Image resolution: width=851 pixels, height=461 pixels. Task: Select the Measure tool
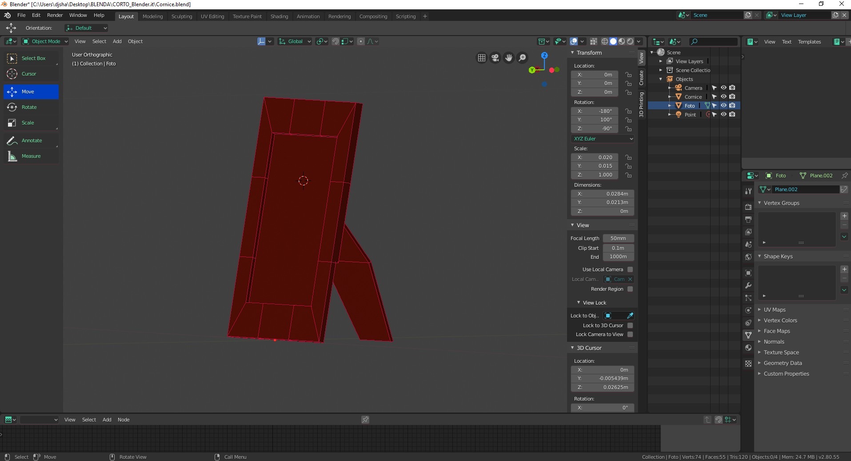31,156
